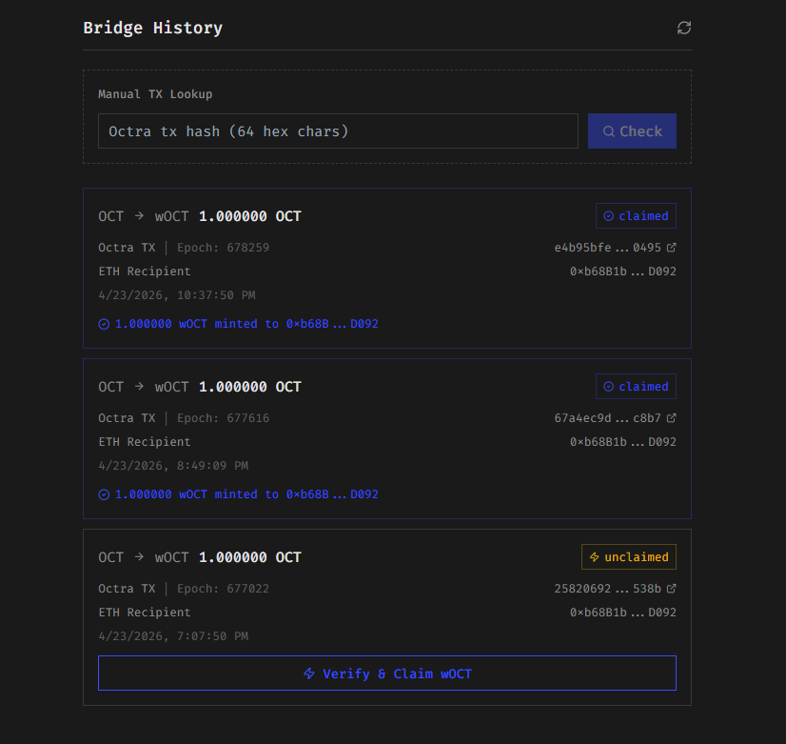
Task: Click the lightning icon in the unclaimed badge
Action: [595, 557]
